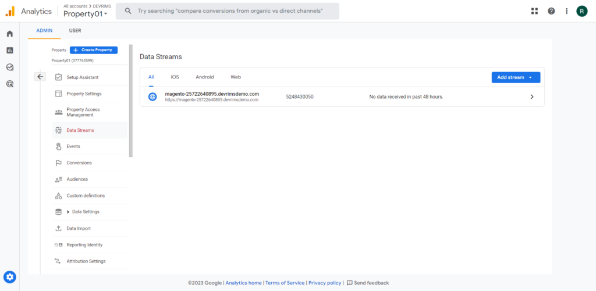The width and height of the screenshot is (596, 291).
Task: Click stream name magento-25722640895.devrimsdemo.com
Action: coord(212,94)
